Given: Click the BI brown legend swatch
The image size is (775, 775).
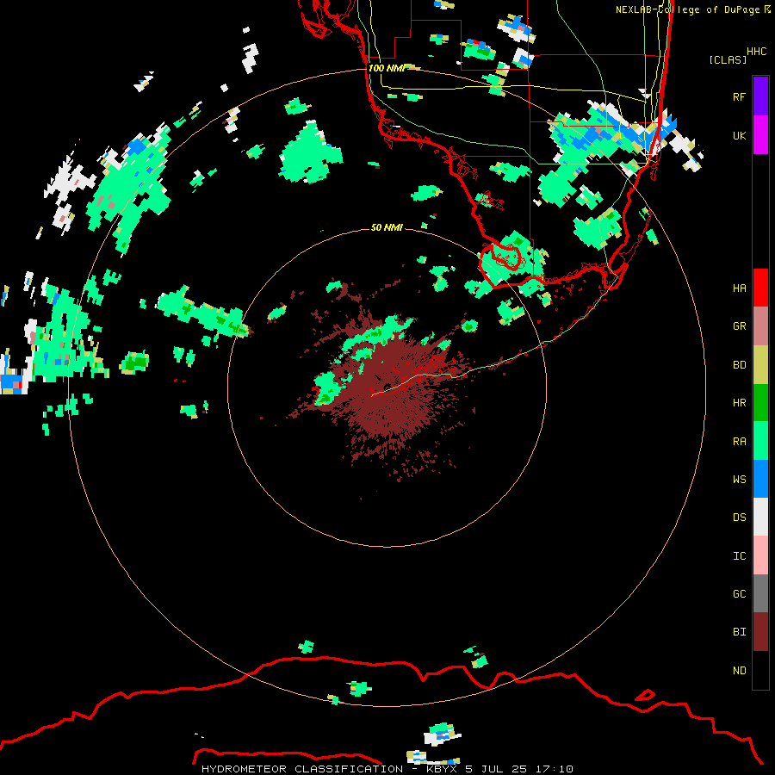Looking at the screenshot, I should [x=760, y=632].
